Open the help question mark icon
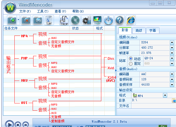 coord(120,20)
